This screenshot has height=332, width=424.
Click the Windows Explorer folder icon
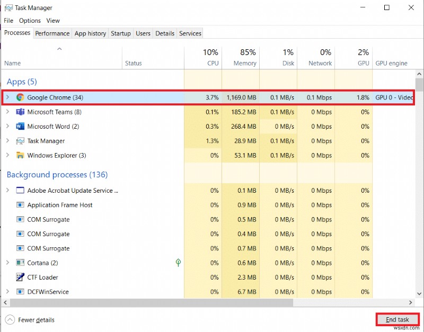[x=20, y=155]
